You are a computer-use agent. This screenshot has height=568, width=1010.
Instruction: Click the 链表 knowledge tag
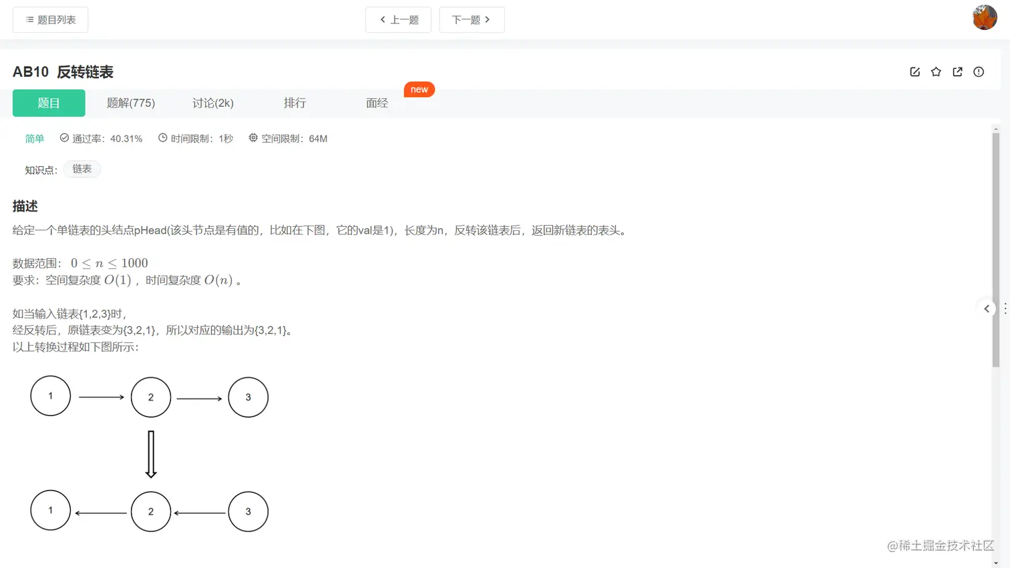click(82, 169)
